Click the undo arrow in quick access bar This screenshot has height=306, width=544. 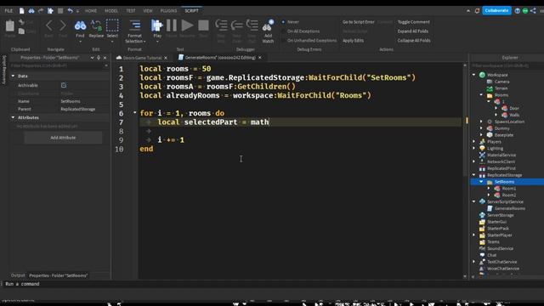pos(70,11)
